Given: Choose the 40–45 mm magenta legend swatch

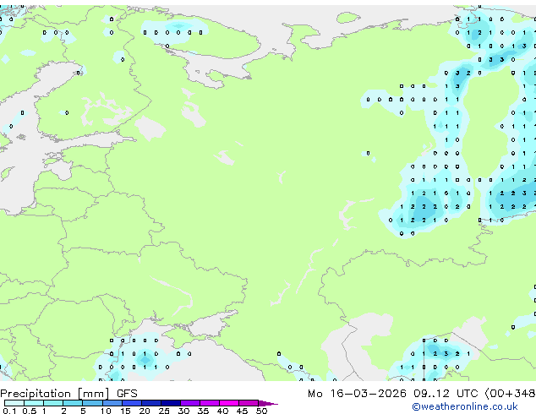Looking at the screenshot, I should 229,403.
